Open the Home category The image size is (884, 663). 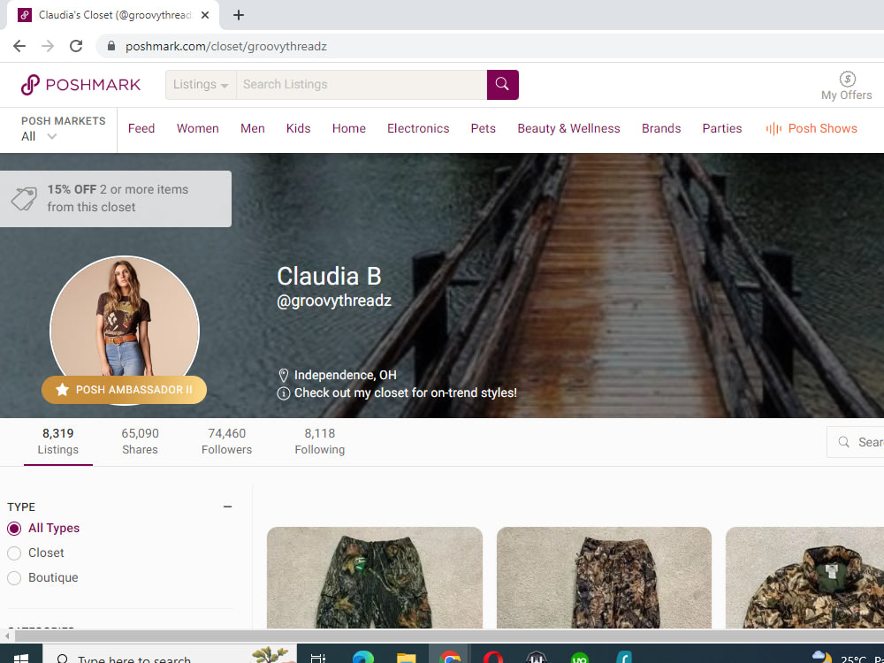[x=349, y=128]
